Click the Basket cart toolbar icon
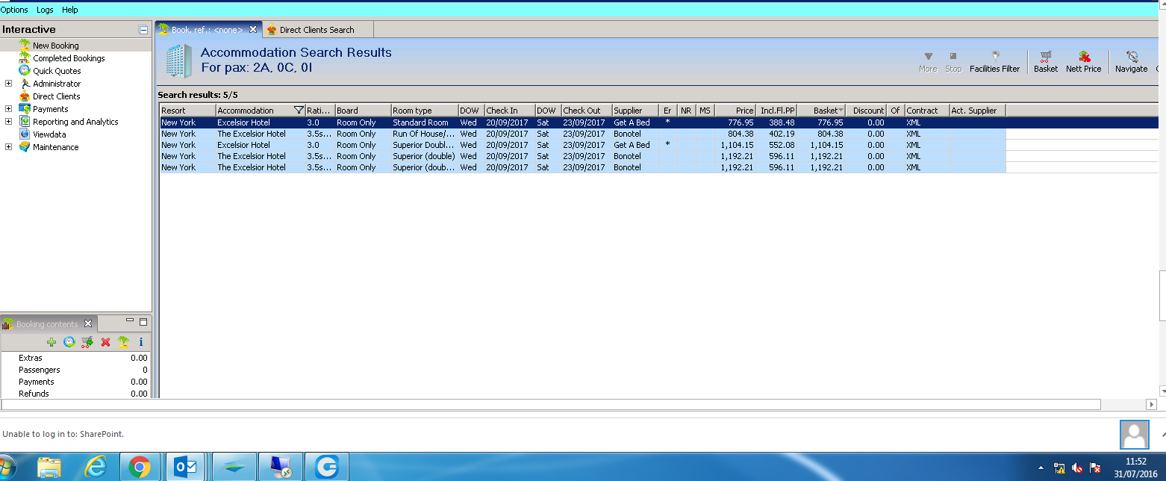The height and width of the screenshot is (481, 1166). tap(1046, 57)
